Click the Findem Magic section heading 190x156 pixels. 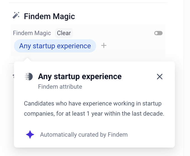click(x=49, y=16)
